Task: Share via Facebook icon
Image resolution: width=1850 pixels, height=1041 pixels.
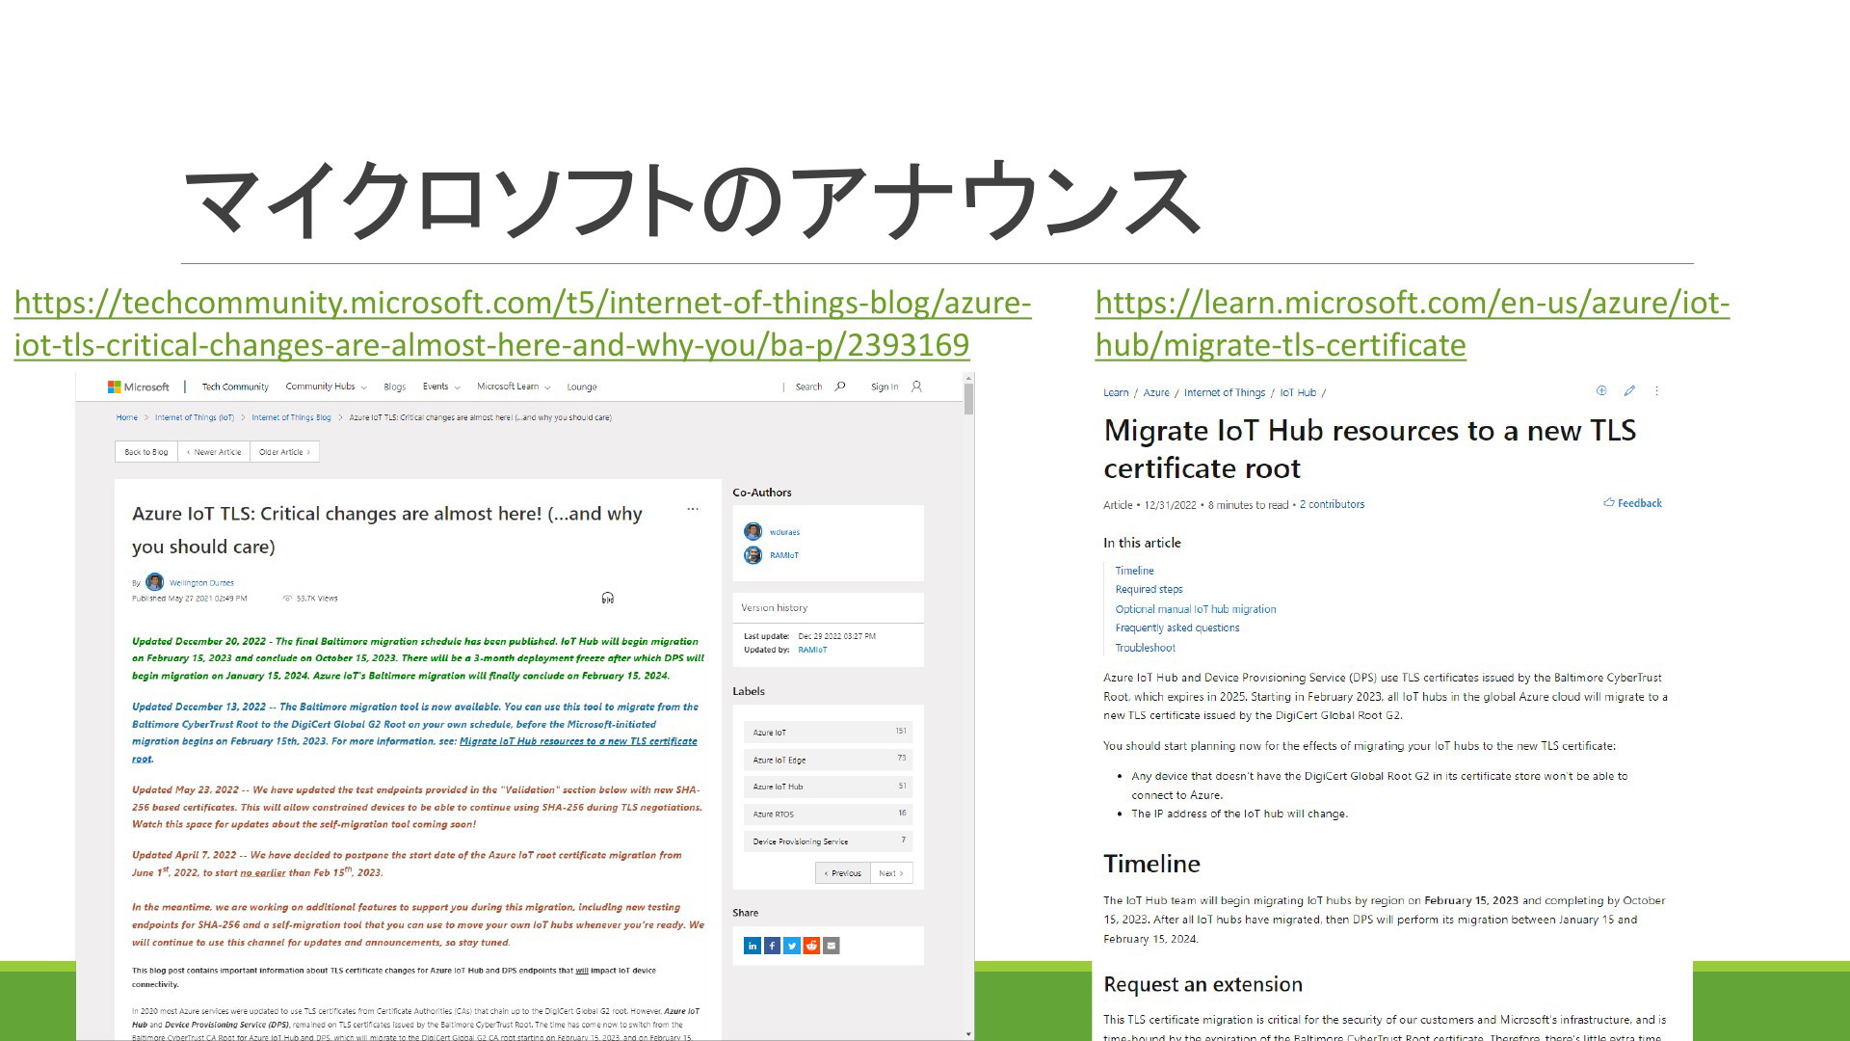Action: pos(772,946)
